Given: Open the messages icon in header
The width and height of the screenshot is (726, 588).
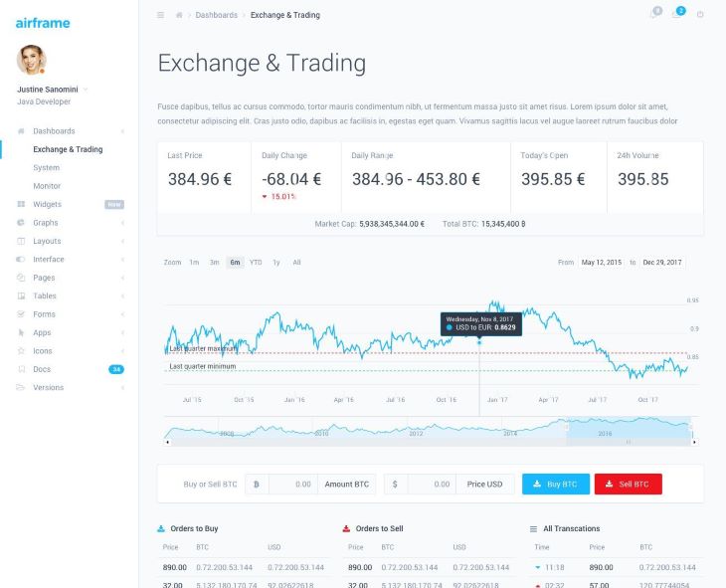Looking at the screenshot, I should pos(654,14).
